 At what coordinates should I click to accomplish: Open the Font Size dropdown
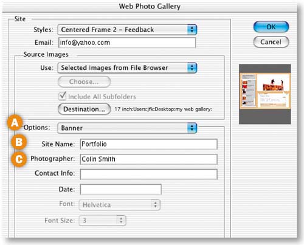point(103,220)
